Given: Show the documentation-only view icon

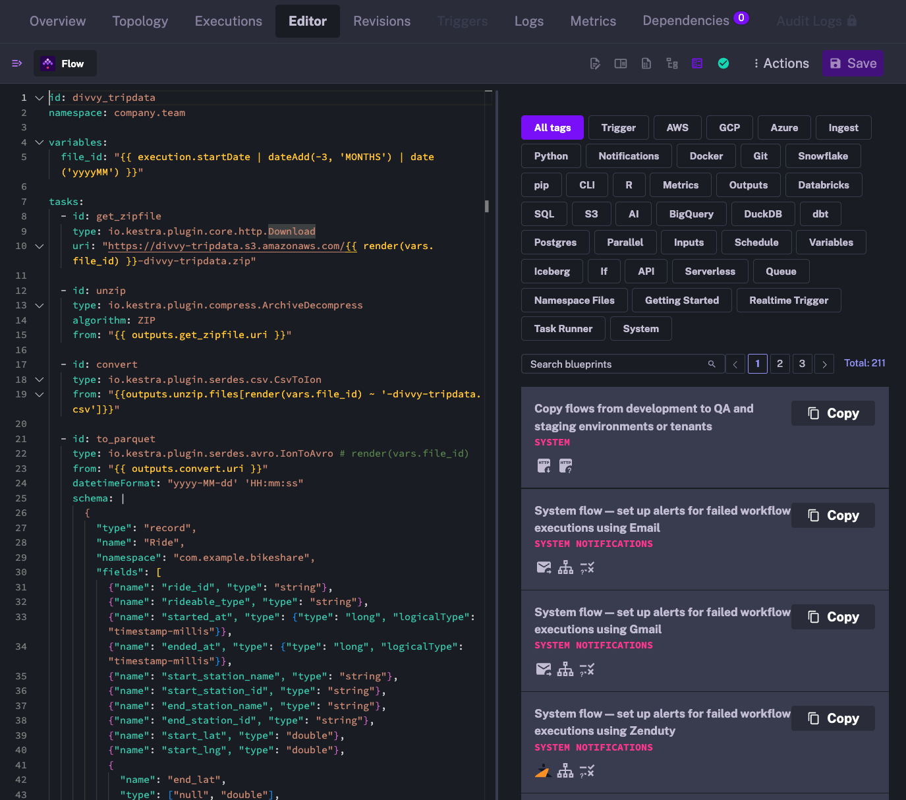Looking at the screenshot, I should [x=646, y=64].
